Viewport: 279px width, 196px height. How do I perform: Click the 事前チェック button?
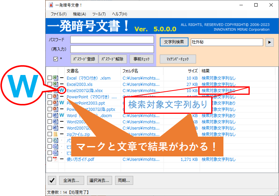click(x=142, y=59)
